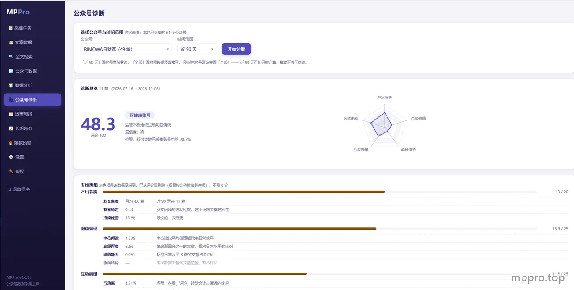Click the 开始诊断 button
Image resolution: width=574 pixels, height=290 pixels.
pyautogui.click(x=236, y=49)
